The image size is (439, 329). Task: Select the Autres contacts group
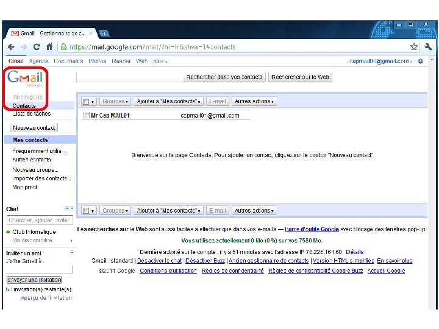pos(32,160)
